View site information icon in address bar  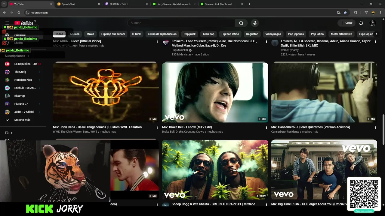pos(27,13)
